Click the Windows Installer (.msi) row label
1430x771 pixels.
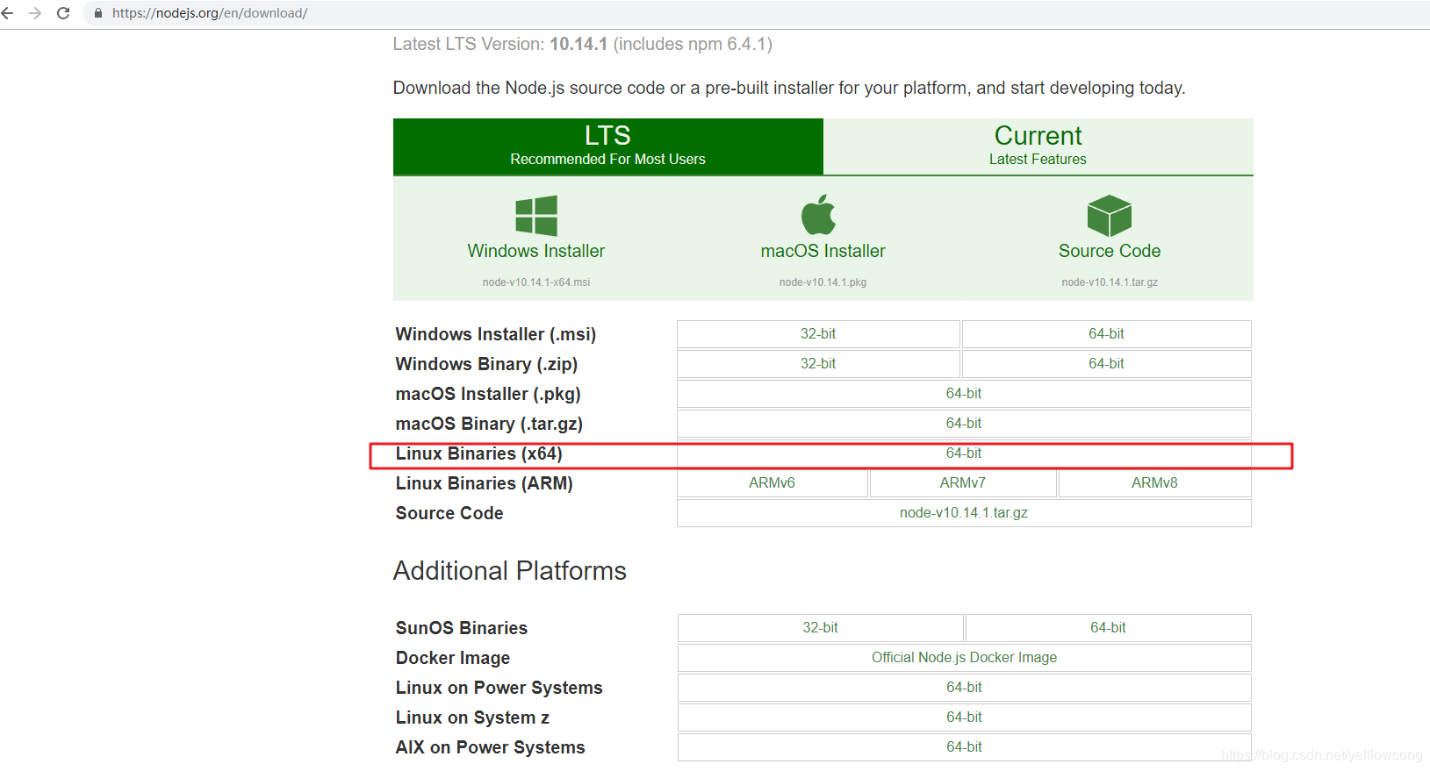pos(496,334)
